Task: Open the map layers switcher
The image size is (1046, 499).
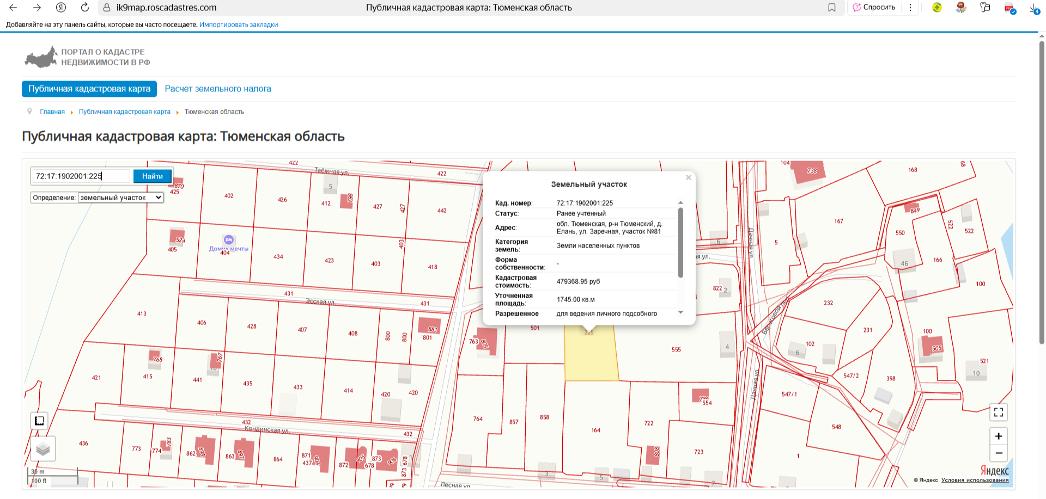Action: tap(43, 449)
